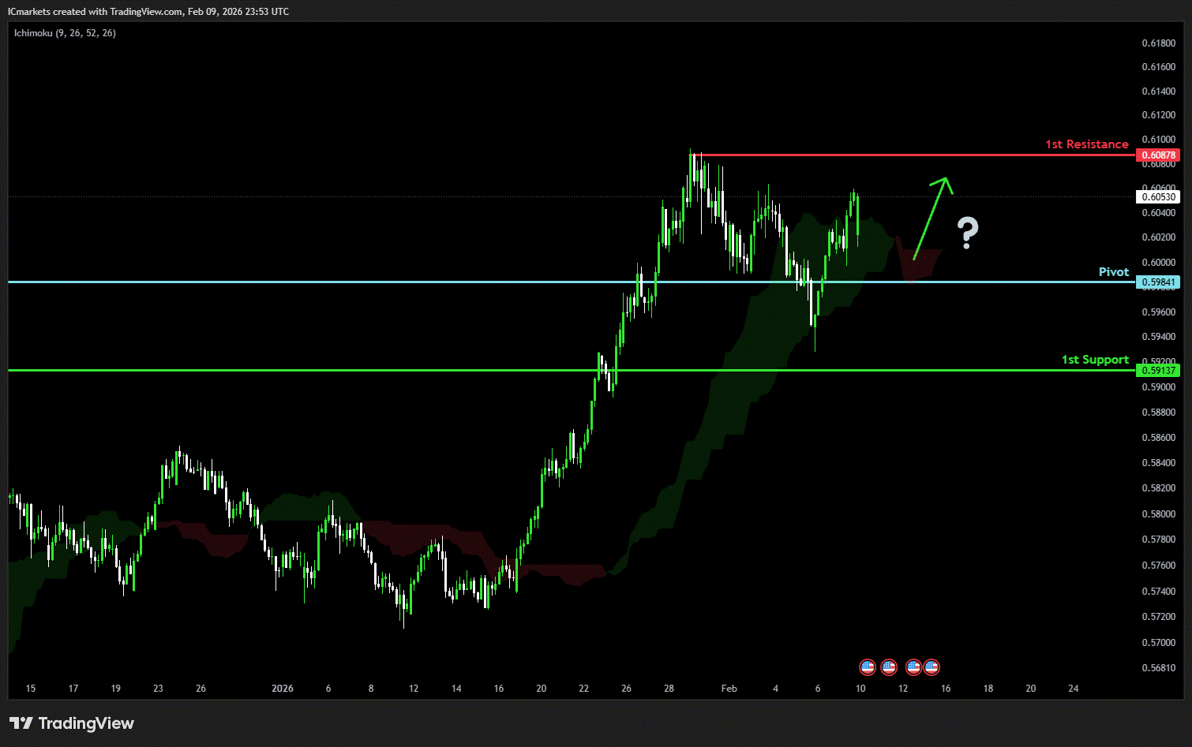Select the red Ichimoku cloud near the pivot
The image size is (1192, 747).
(x=918, y=264)
